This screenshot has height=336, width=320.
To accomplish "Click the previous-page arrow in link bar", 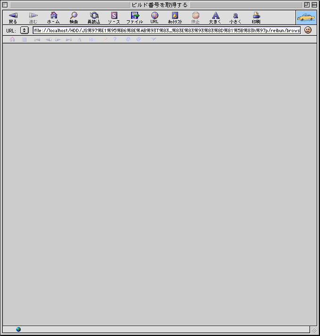I will pyautogui.click(x=48, y=40).
